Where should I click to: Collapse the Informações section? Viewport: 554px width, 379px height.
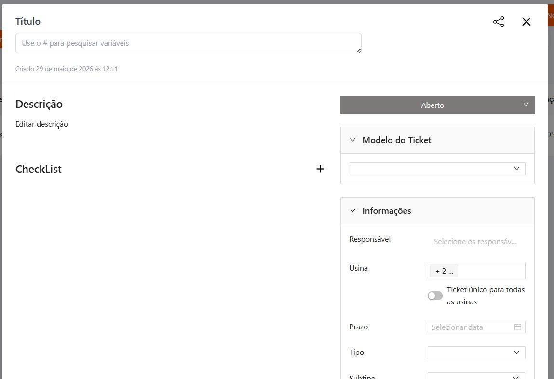coord(352,210)
